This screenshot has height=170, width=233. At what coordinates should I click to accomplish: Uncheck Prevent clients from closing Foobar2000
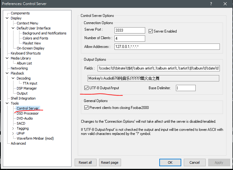87,108
